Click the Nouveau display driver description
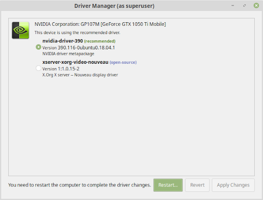This screenshot has height=200, width=263. [x=80, y=75]
